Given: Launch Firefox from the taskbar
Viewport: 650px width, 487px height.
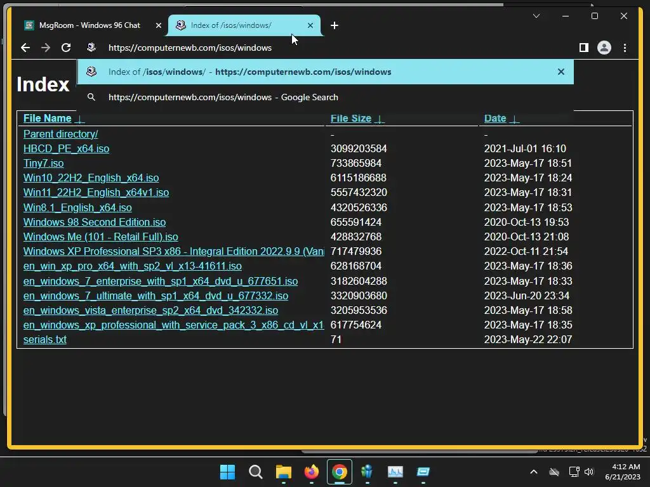Looking at the screenshot, I should pyautogui.click(x=311, y=472).
